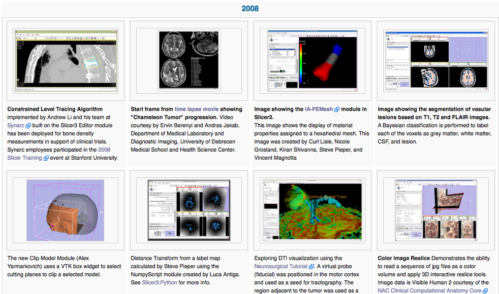Screen dimensions: 499x294
Task: Follow the 'time lapse movie' link
Action: [196, 109]
